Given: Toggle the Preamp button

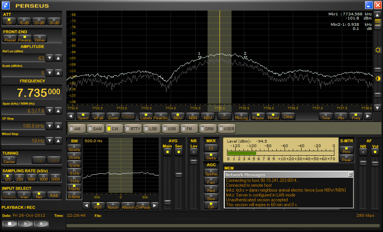Looking at the screenshot, I should (x=25, y=39).
